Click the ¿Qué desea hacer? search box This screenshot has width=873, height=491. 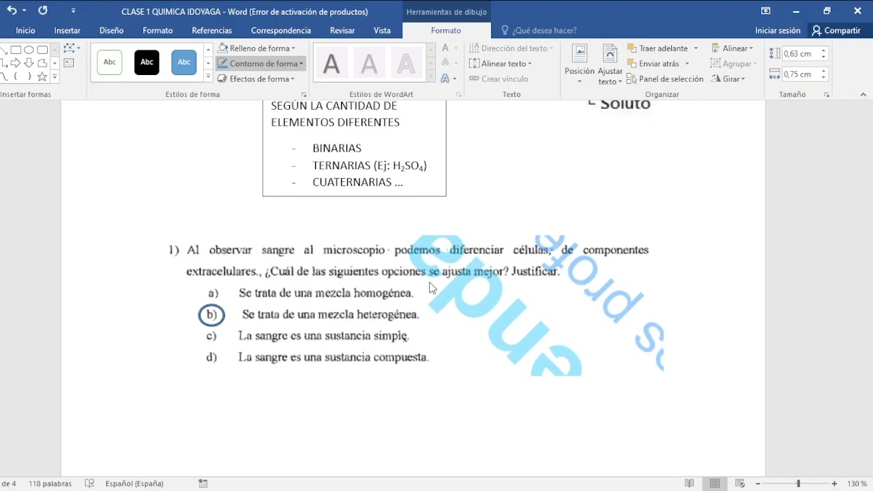pos(539,31)
